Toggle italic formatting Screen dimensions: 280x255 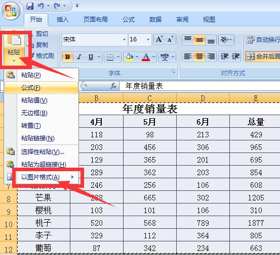[x=79, y=57]
